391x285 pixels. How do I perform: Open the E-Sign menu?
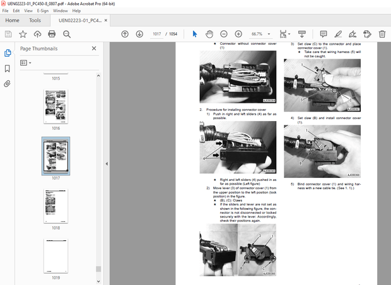click(x=43, y=11)
